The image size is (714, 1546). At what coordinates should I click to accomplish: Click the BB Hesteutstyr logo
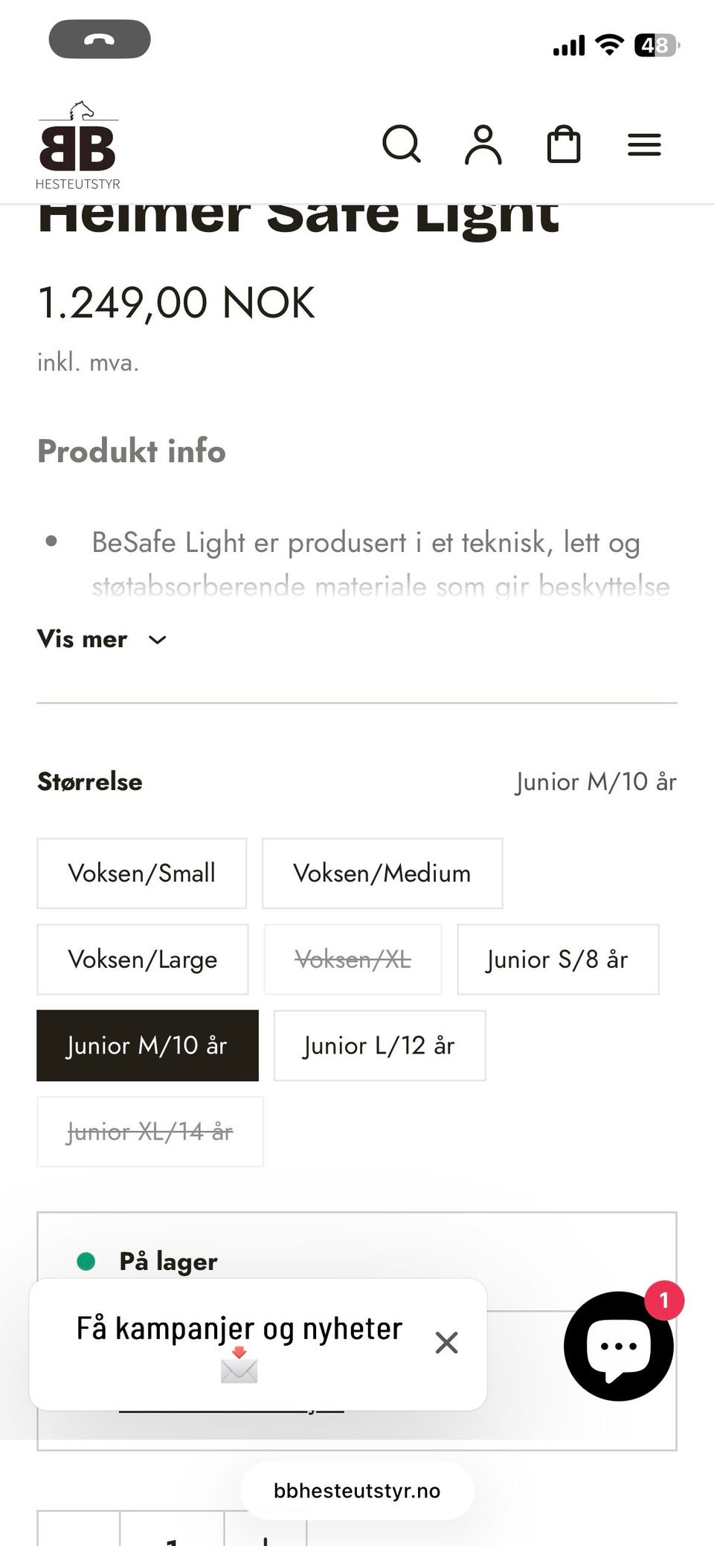(x=78, y=147)
